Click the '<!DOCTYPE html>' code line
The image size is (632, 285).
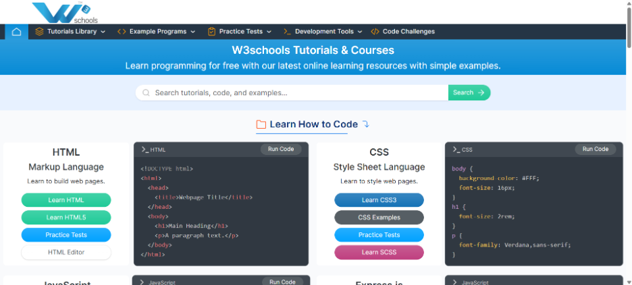[167, 169]
